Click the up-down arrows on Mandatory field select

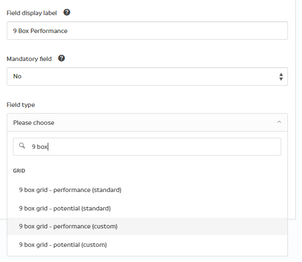point(281,77)
